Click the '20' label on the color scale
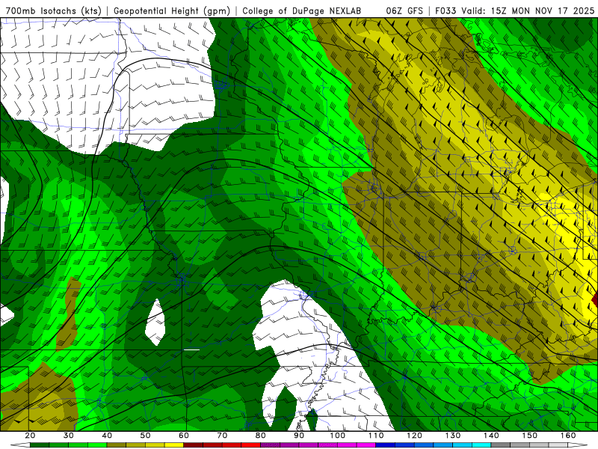The width and height of the screenshot is (598, 449). [x=30, y=436]
